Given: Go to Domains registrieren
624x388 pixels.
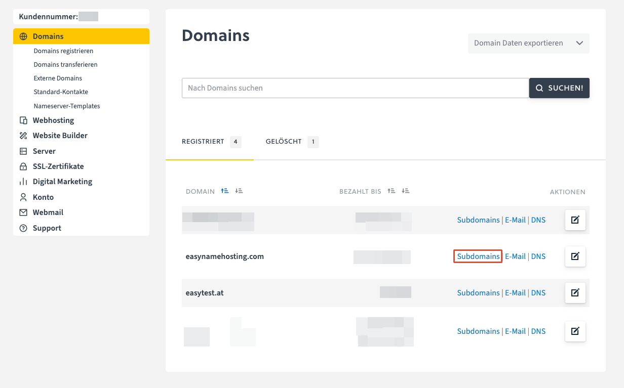Looking at the screenshot, I should tap(63, 51).
